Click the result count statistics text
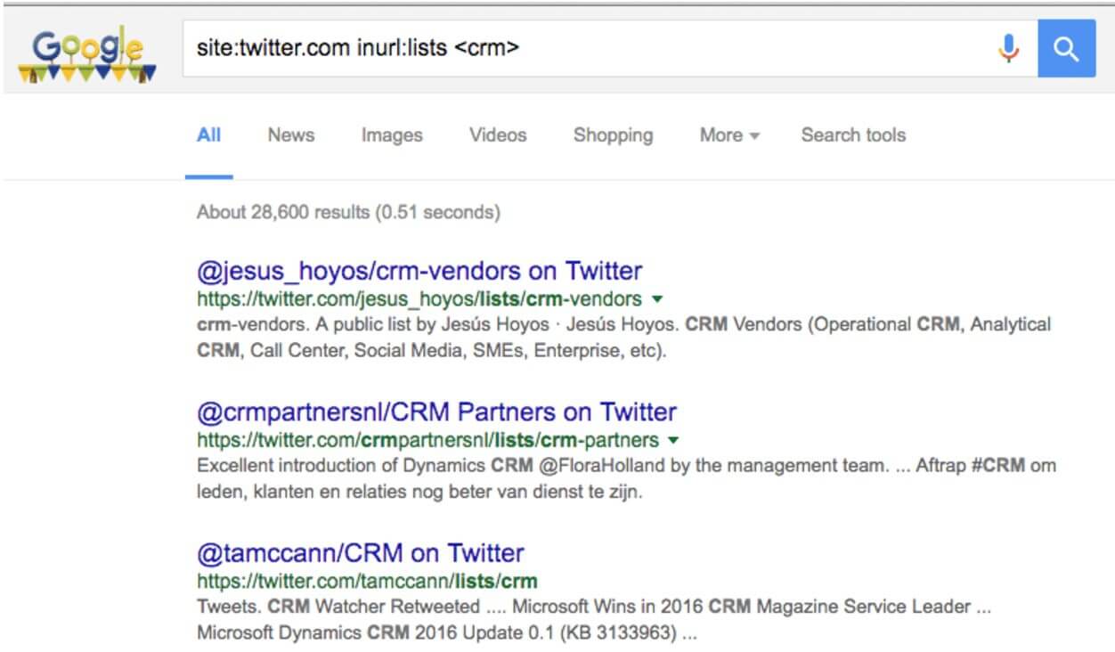 tap(348, 212)
